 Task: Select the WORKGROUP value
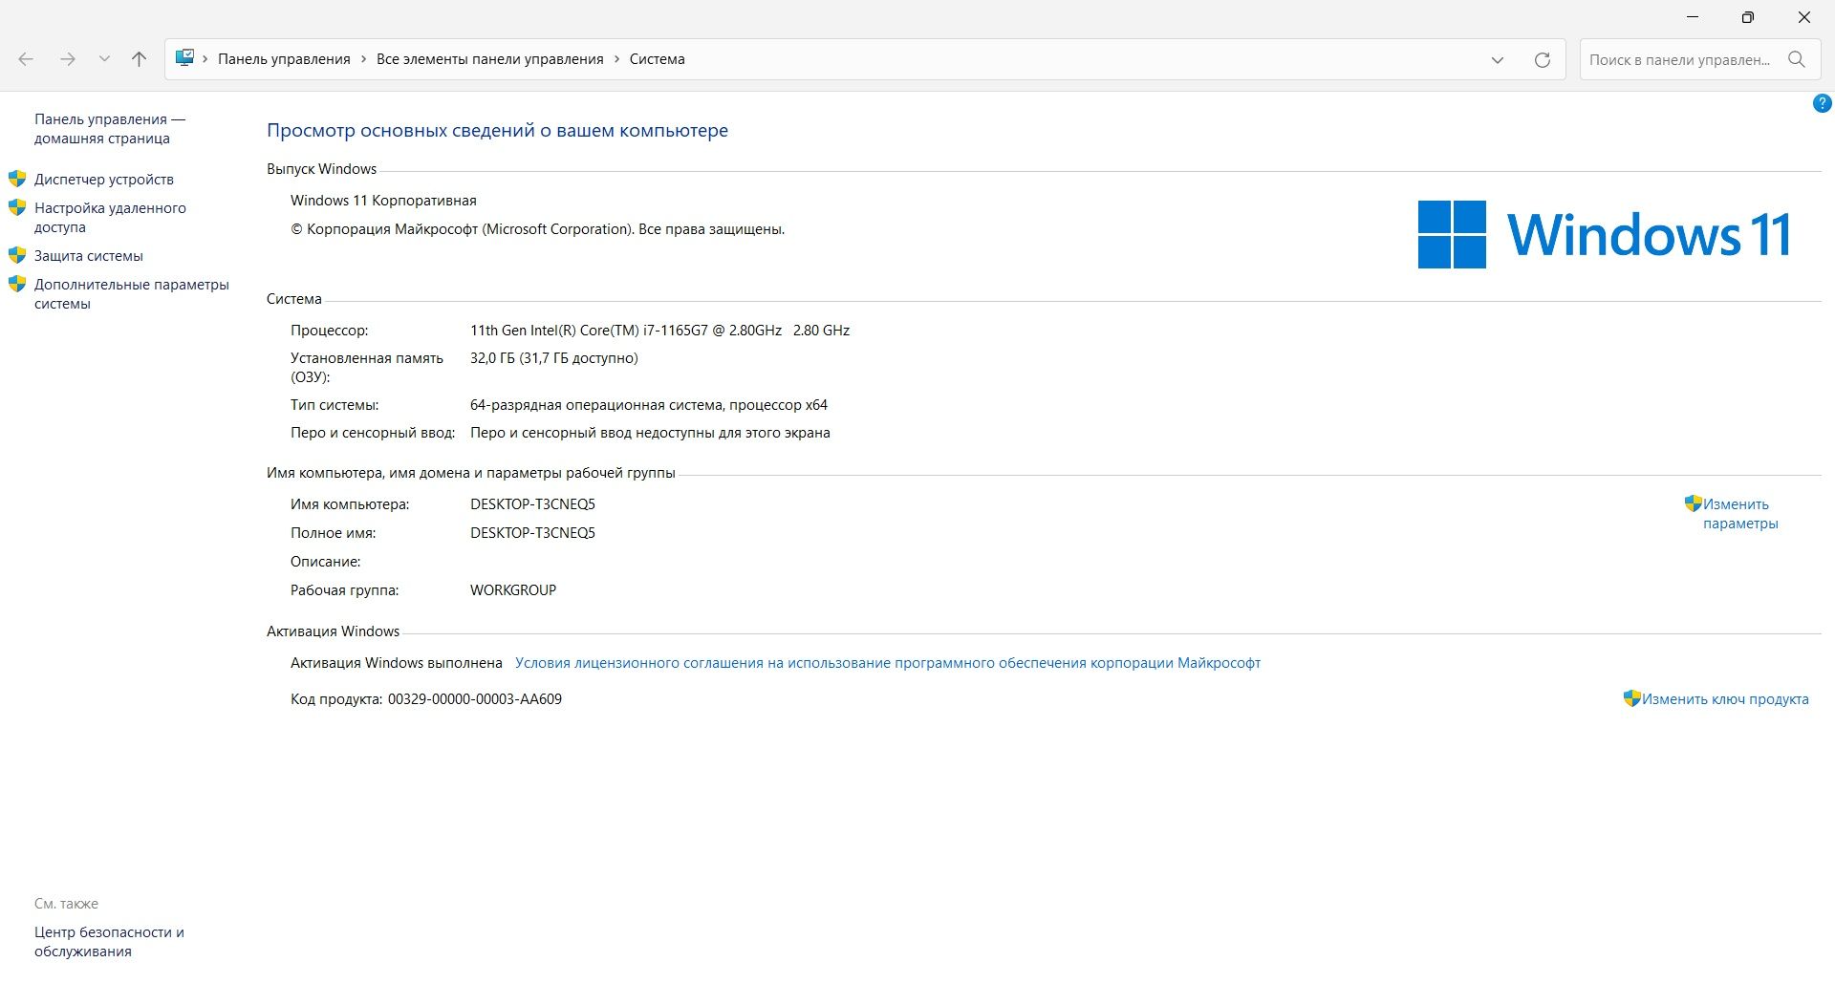(513, 590)
